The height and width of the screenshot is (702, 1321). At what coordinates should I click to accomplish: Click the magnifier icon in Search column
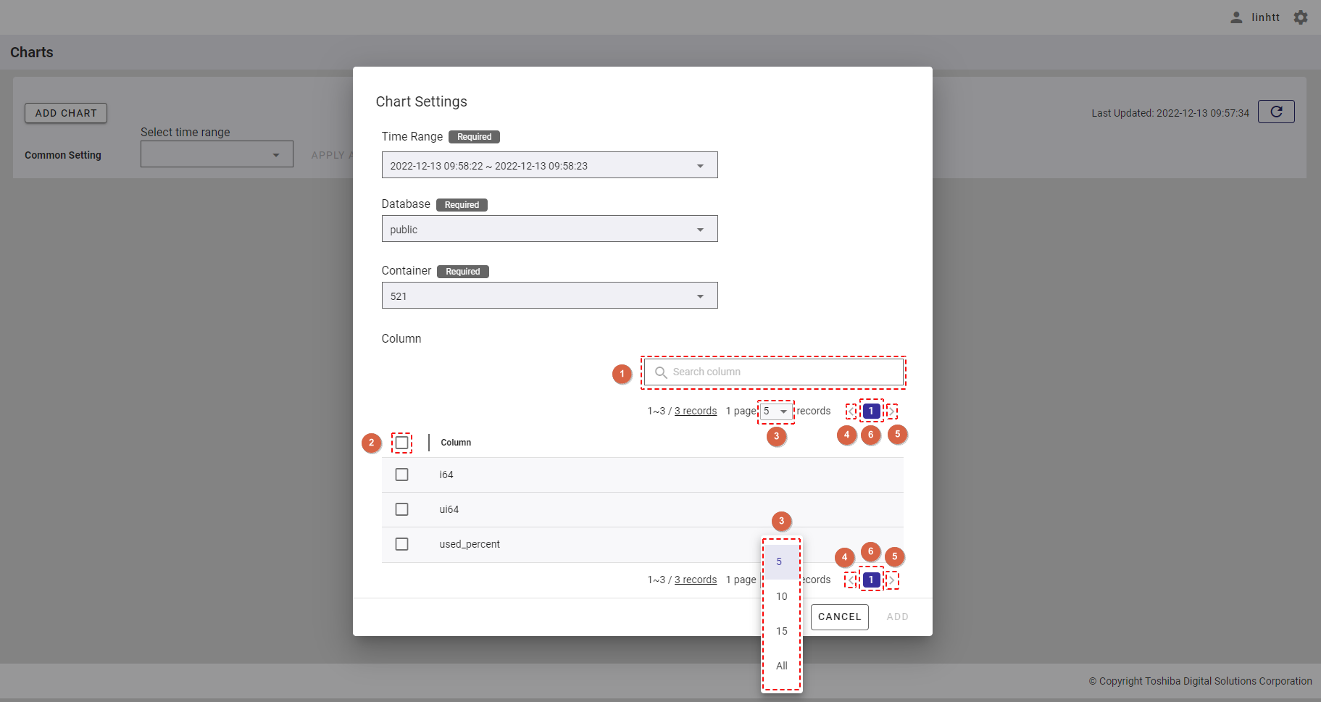pyautogui.click(x=661, y=372)
